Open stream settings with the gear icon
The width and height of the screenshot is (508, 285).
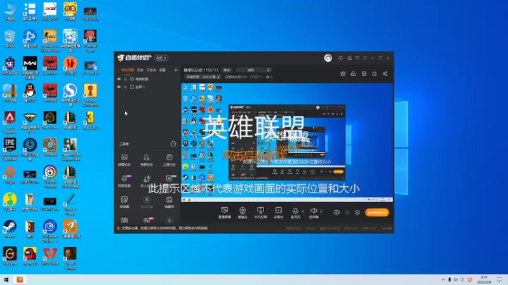click(358, 212)
